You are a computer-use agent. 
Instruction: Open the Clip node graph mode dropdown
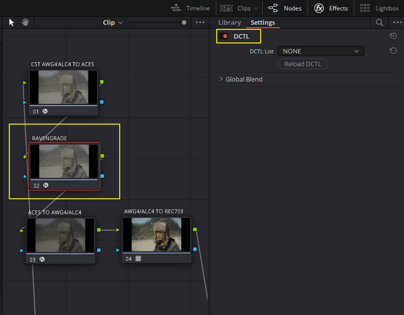click(x=113, y=23)
